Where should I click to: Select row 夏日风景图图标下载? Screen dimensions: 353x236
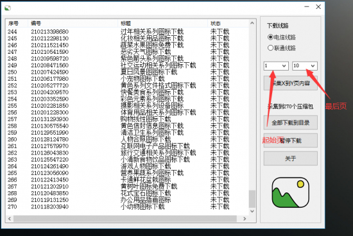[128, 72]
